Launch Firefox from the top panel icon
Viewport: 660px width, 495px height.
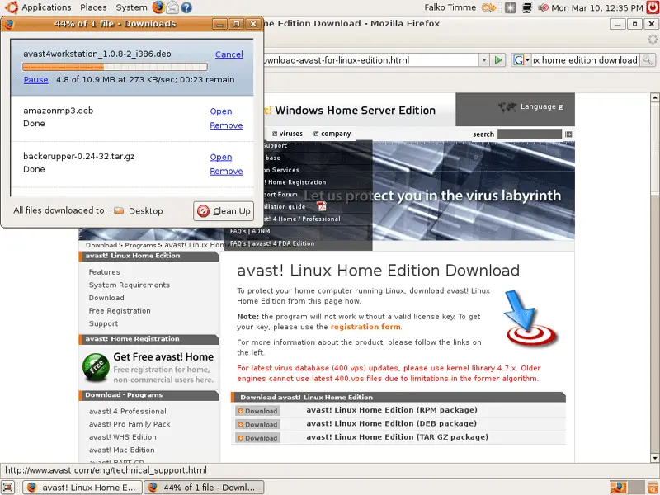[158, 7]
